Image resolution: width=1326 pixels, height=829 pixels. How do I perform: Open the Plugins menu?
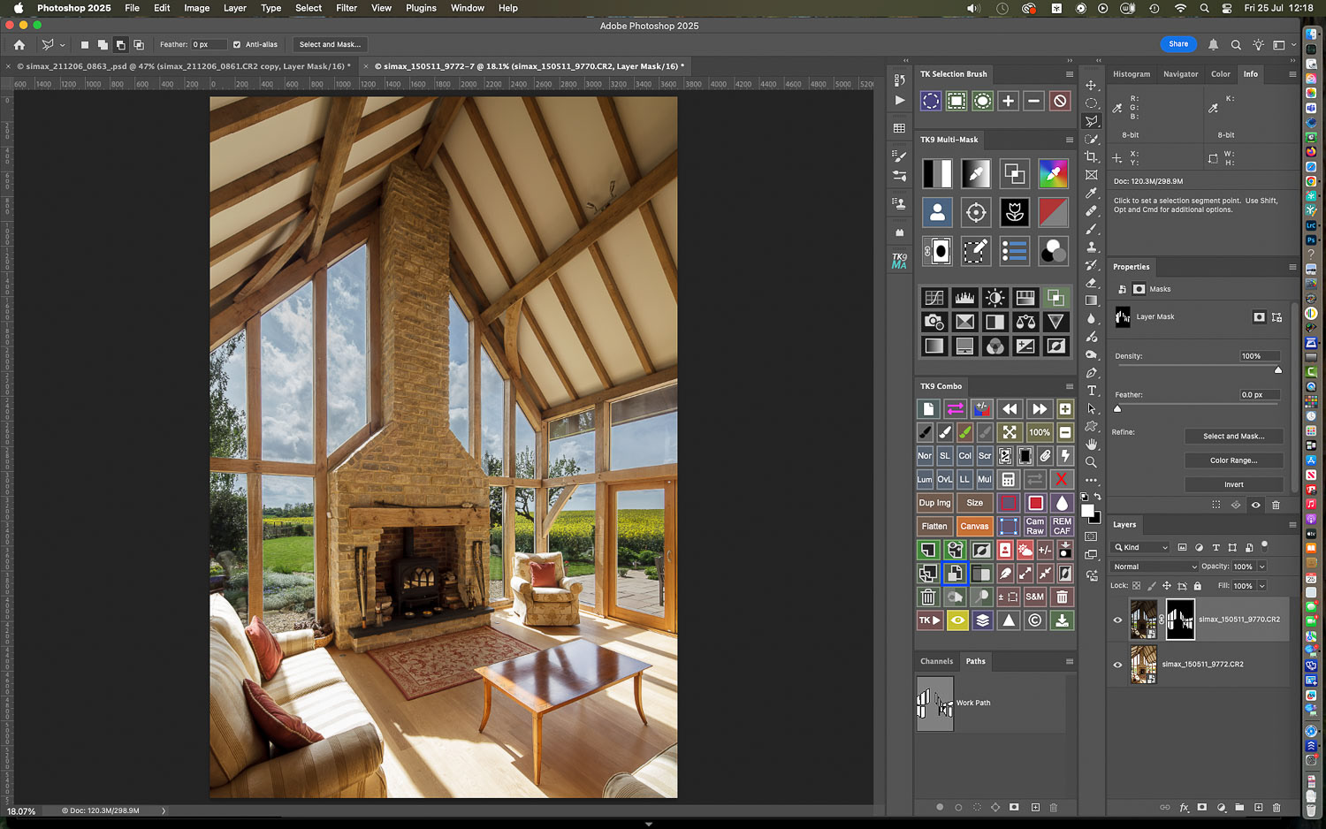[x=421, y=8]
